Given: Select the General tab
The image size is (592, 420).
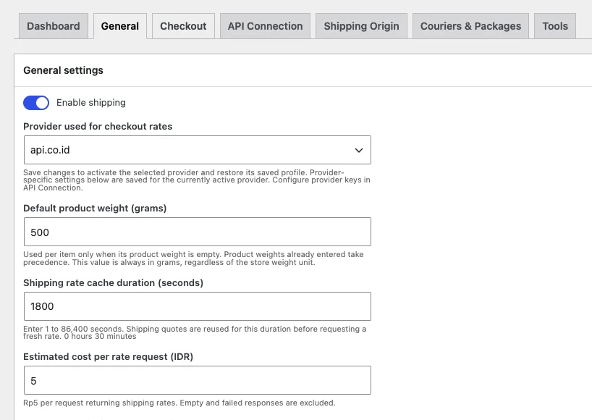Looking at the screenshot, I should tap(120, 26).
